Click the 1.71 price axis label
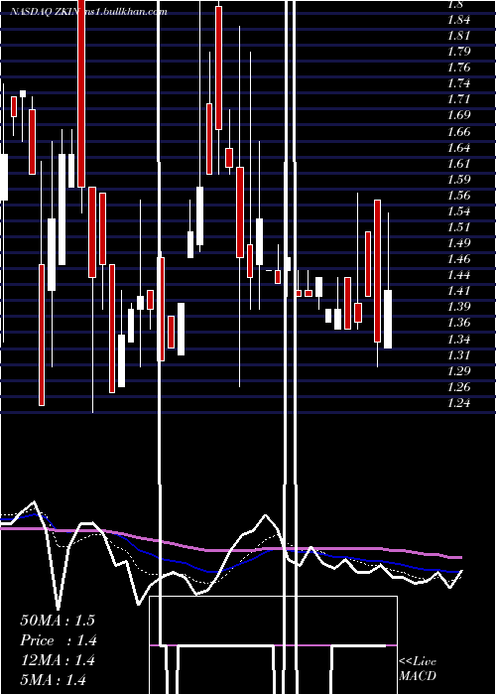This screenshot has width=496, height=695. pos(458,99)
